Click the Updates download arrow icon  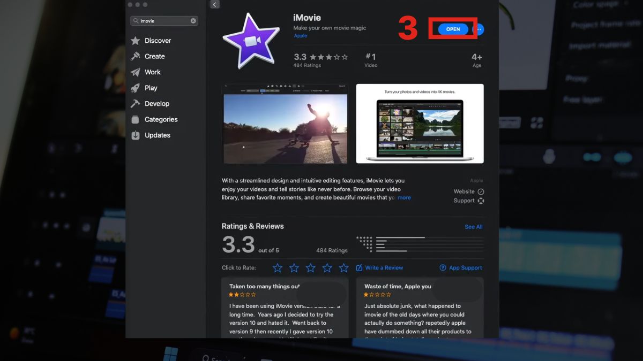coord(135,135)
